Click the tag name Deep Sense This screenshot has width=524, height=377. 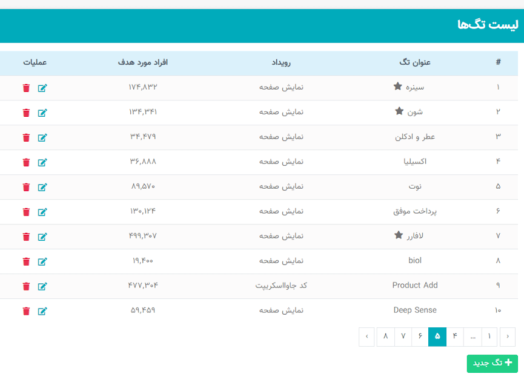415,310
